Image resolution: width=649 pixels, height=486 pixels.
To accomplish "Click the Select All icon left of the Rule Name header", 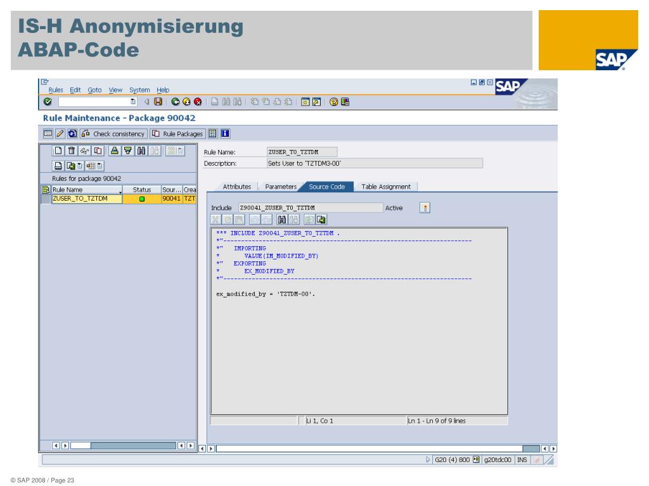I will click(x=46, y=190).
